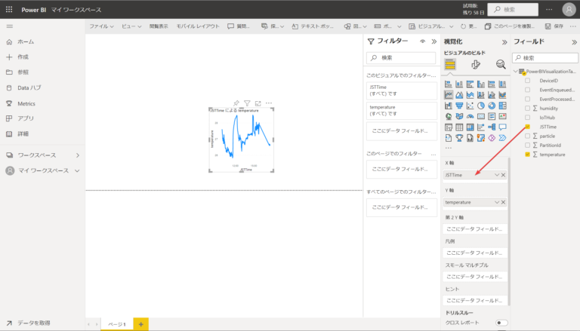Click the 保存 save button
This screenshot has width=580, height=331.
554,26
